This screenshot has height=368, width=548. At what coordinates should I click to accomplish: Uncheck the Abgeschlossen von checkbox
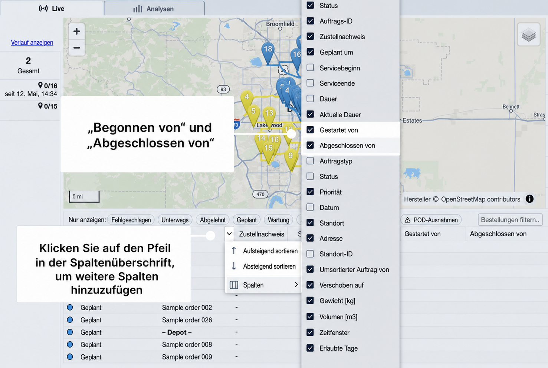coord(311,145)
